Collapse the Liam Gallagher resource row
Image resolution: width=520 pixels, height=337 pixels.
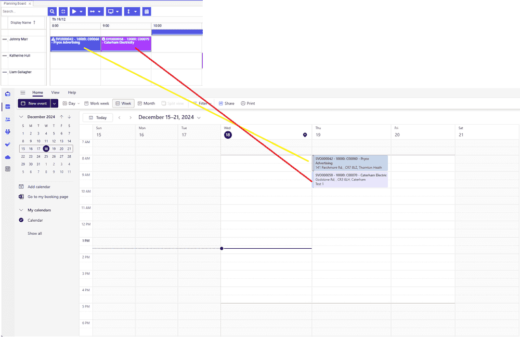click(5, 72)
